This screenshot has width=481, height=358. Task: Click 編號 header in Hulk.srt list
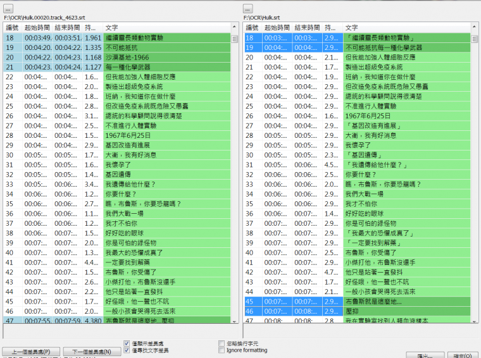coord(253,28)
